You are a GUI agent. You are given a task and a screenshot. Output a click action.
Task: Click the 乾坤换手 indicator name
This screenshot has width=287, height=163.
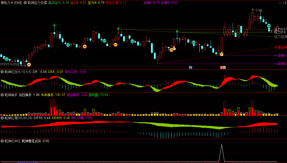(11, 95)
